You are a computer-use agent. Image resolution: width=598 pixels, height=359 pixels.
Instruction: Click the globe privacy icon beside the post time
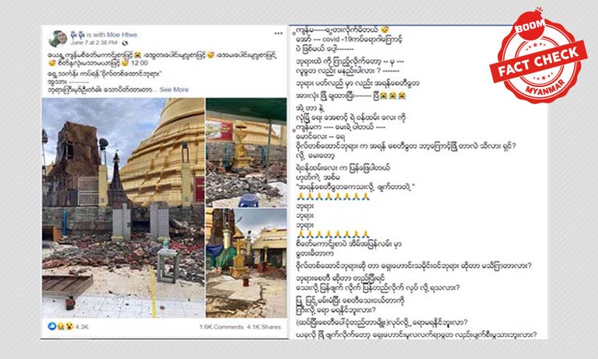pyautogui.click(x=125, y=43)
